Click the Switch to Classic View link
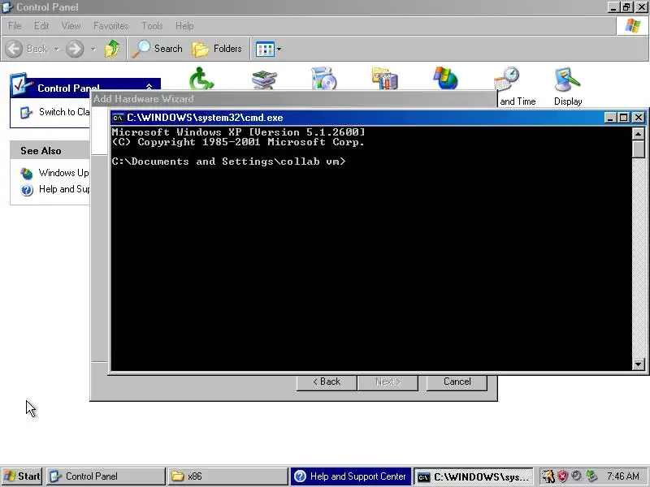 [64, 112]
